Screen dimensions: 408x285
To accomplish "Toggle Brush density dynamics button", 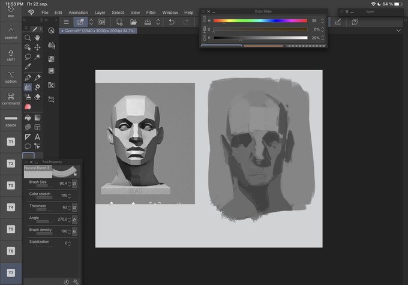I will coord(74,232).
